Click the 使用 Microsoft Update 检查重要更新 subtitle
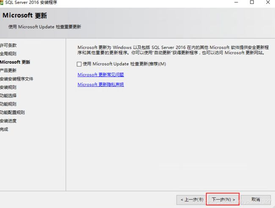 (45, 27)
